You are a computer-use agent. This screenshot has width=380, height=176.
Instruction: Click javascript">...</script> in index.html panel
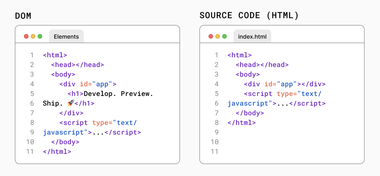[x=277, y=103]
